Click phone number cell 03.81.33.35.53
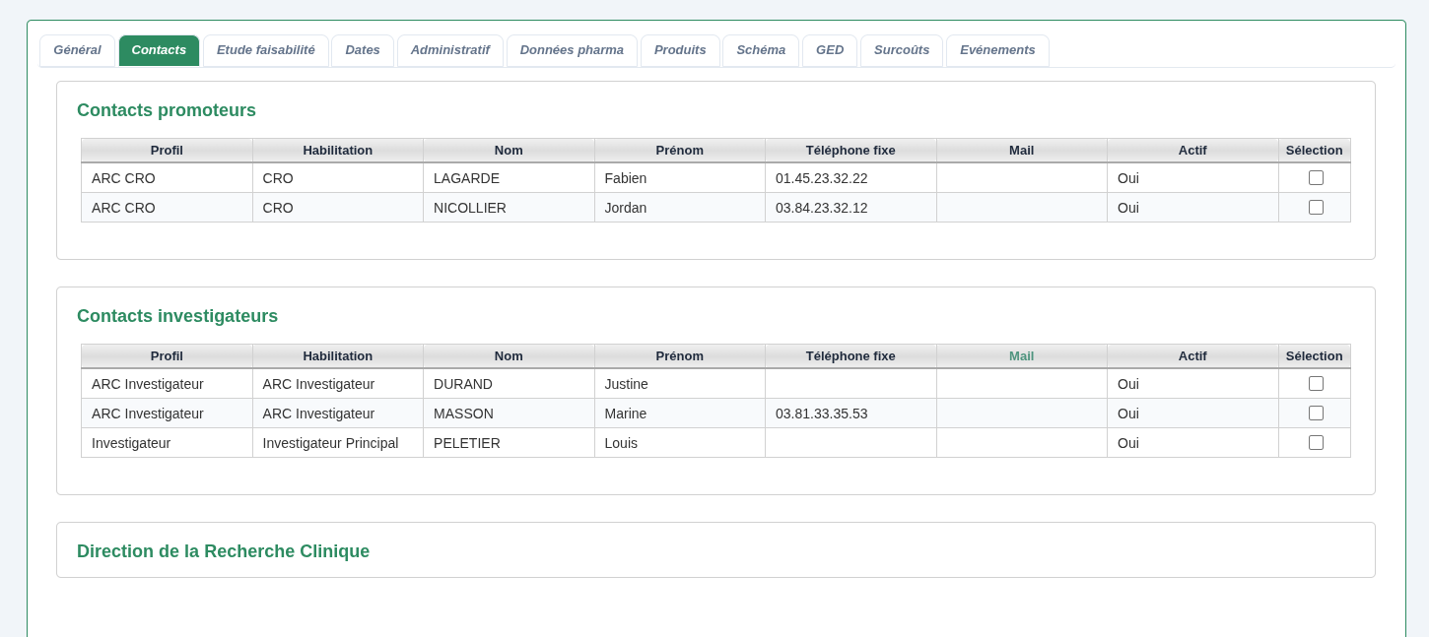 click(822, 414)
